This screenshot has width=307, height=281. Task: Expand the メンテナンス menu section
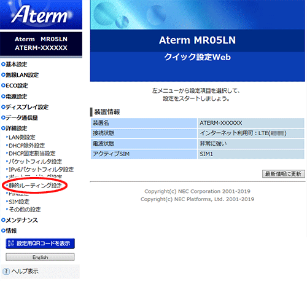(21, 220)
